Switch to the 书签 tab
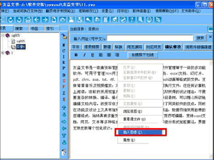214x160 pixels. click(x=36, y=29)
